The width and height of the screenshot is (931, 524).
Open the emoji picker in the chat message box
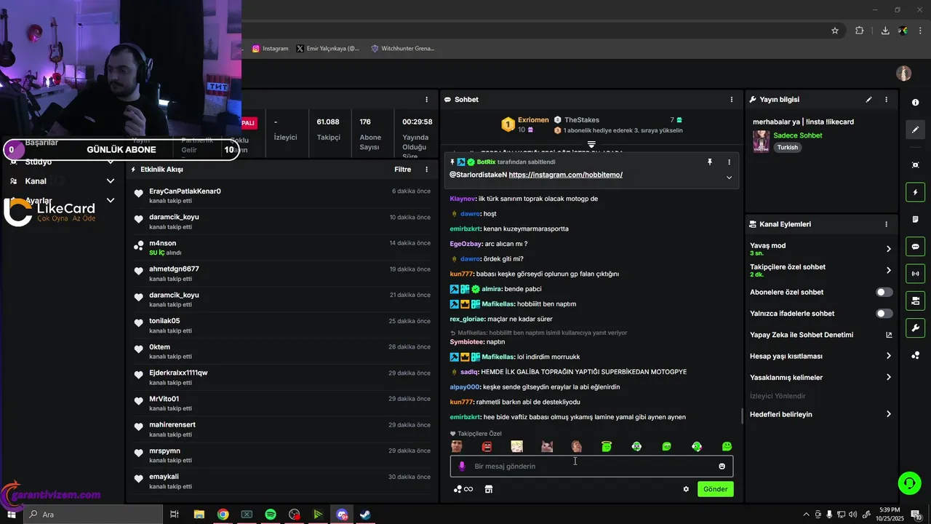point(722,467)
